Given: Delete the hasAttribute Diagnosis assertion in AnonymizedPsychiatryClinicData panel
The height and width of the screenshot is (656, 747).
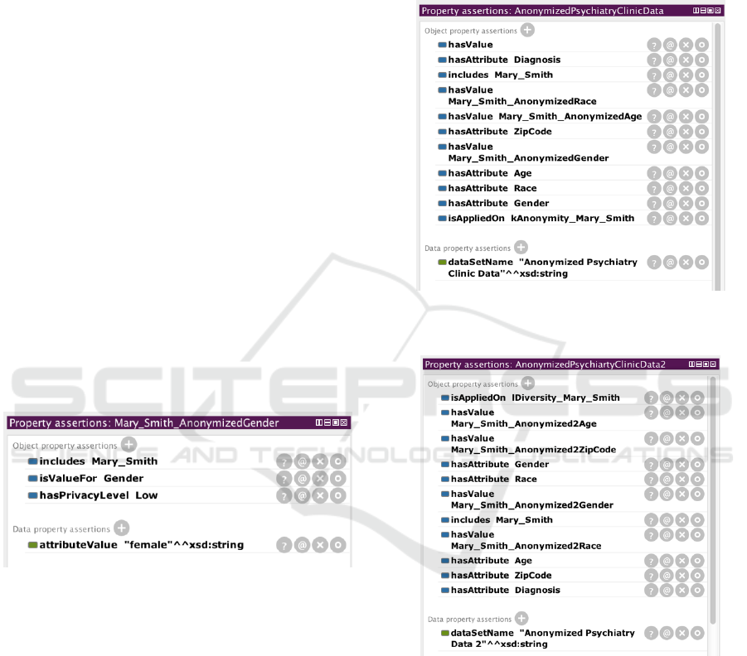Looking at the screenshot, I should (686, 60).
